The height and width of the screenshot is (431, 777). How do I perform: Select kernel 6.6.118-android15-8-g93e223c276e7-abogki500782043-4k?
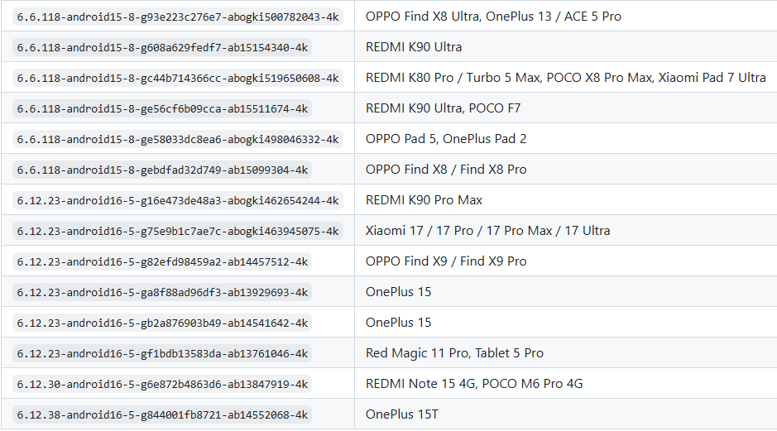pyautogui.click(x=178, y=17)
